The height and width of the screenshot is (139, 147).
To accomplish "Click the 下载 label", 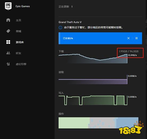I will (x=61, y=51).
